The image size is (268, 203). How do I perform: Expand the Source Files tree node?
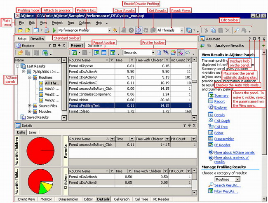click(x=30, y=106)
